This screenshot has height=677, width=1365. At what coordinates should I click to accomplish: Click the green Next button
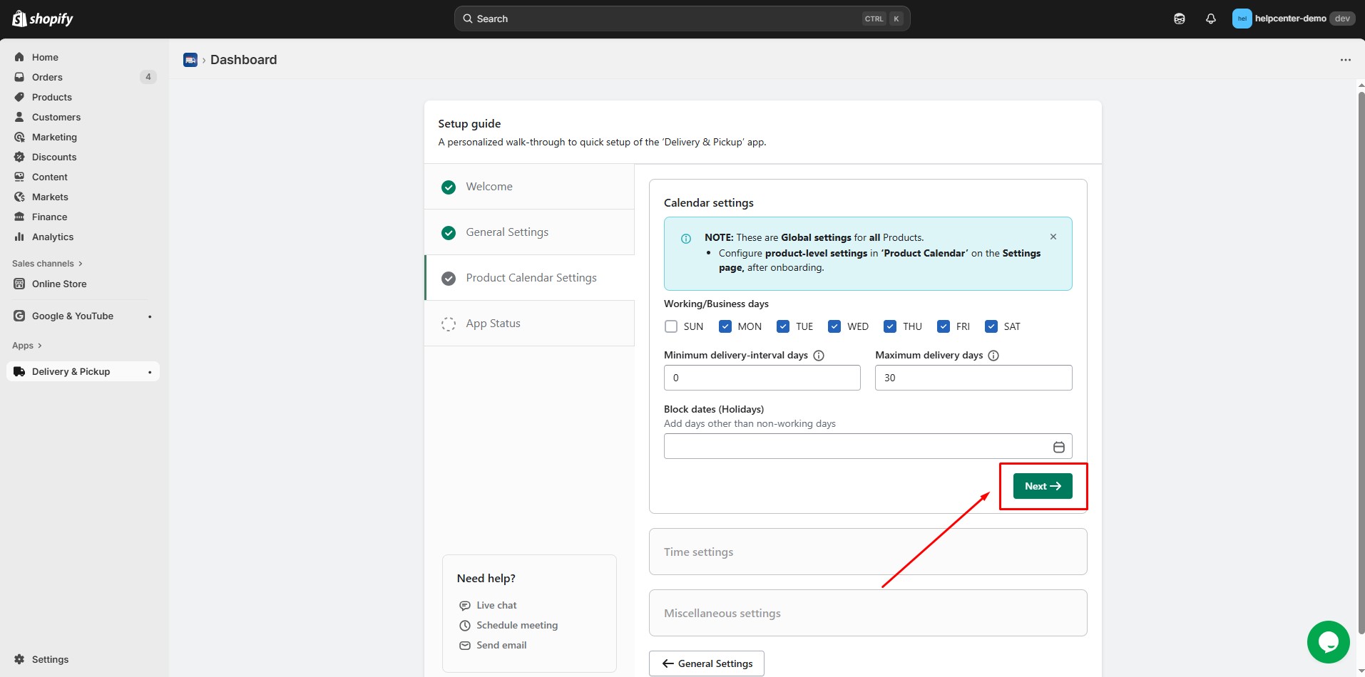point(1042,486)
